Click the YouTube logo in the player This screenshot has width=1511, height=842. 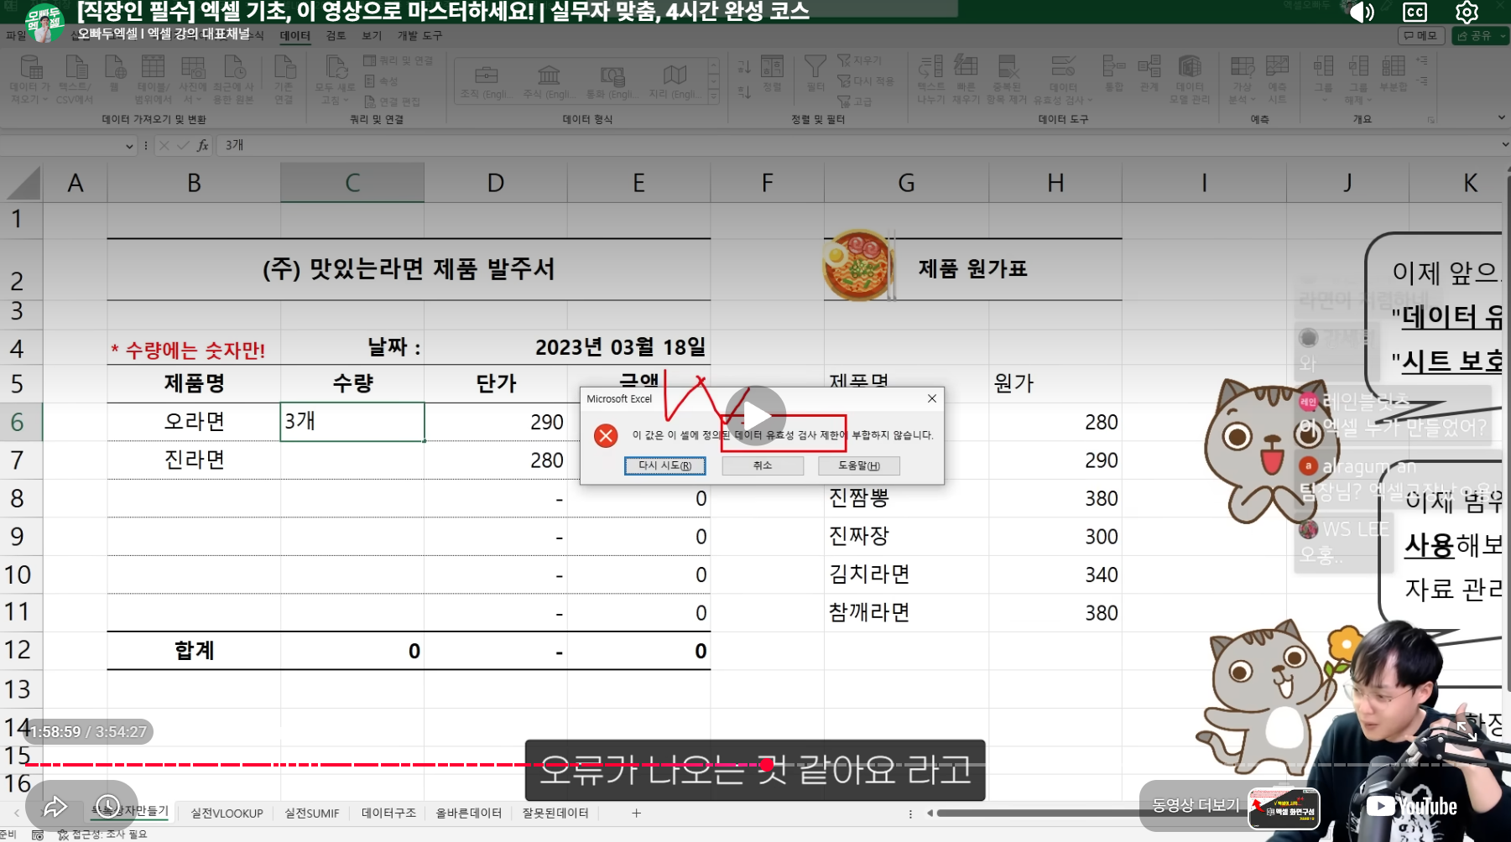point(1411,807)
